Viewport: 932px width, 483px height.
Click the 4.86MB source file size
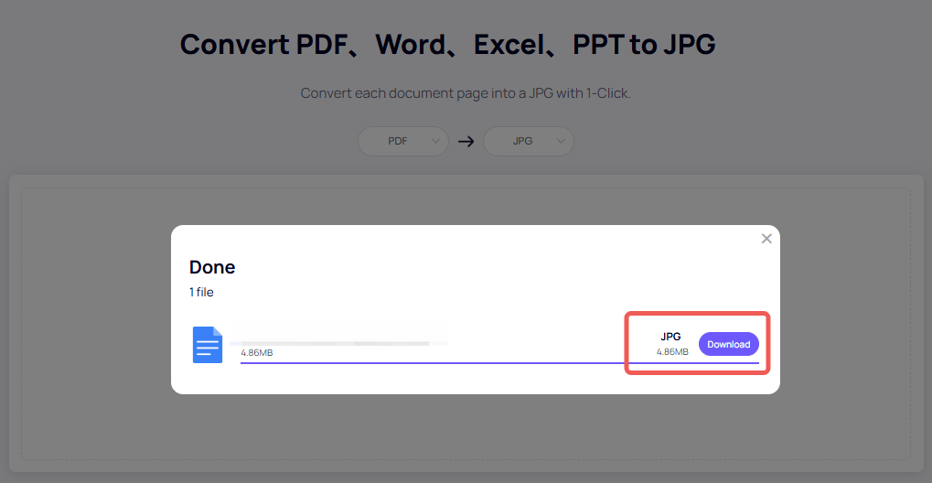pos(257,353)
